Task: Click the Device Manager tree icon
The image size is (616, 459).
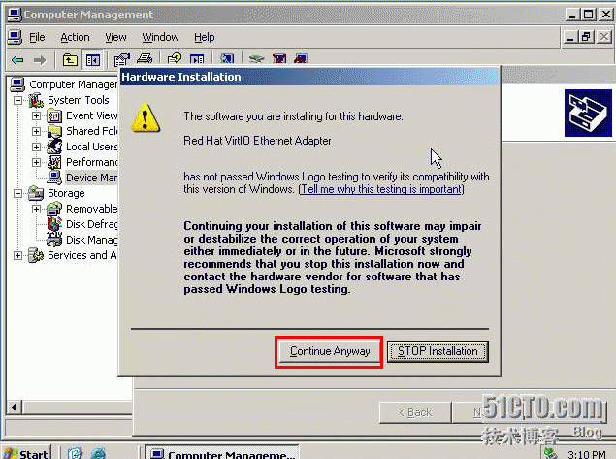Action: click(54, 178)
